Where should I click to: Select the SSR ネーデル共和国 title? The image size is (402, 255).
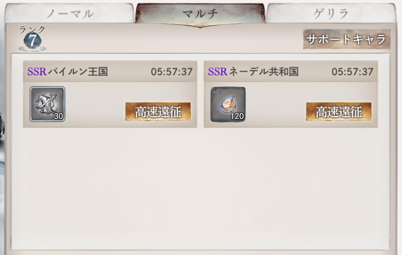click(x=253, y=72)
